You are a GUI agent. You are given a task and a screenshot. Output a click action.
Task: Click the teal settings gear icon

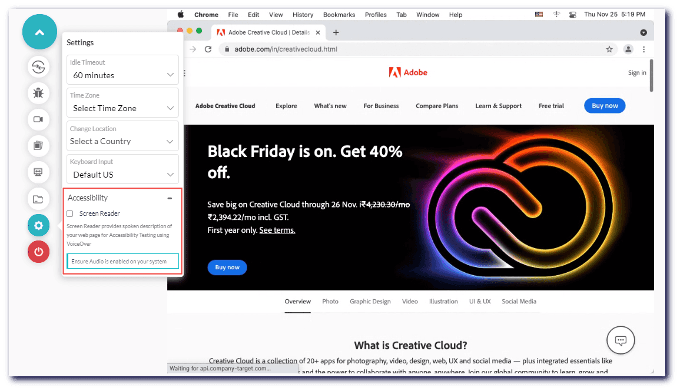(39, 226)
